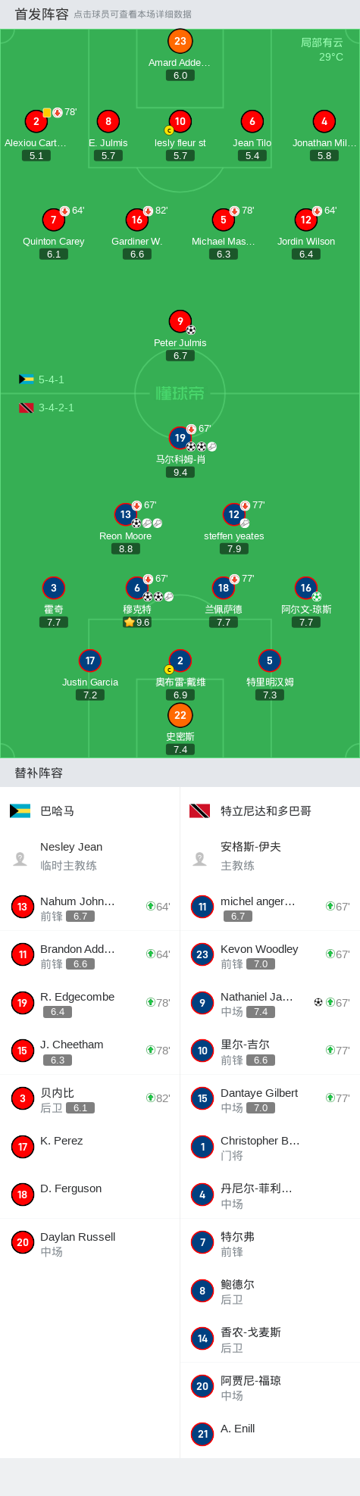Open player 10 lesly fleur st
Image resolution: width=360 pixels, height=1496 pixels.
click(x=180, y=121)
